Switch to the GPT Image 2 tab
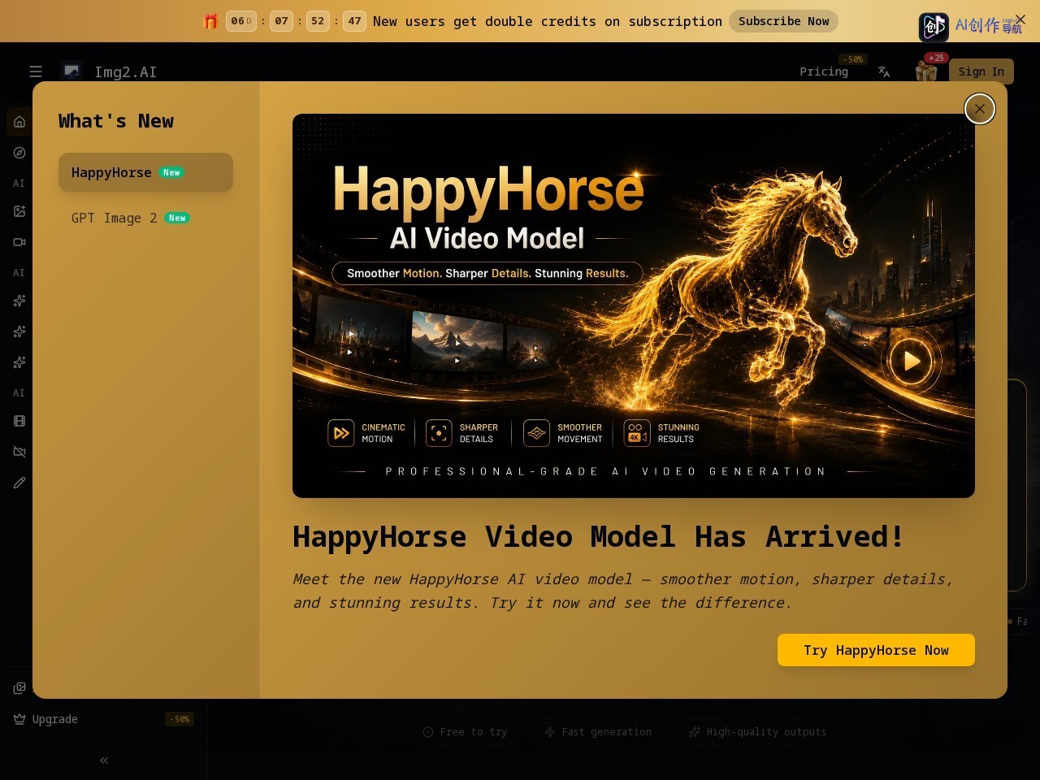1040x780 pixels. 145,218
